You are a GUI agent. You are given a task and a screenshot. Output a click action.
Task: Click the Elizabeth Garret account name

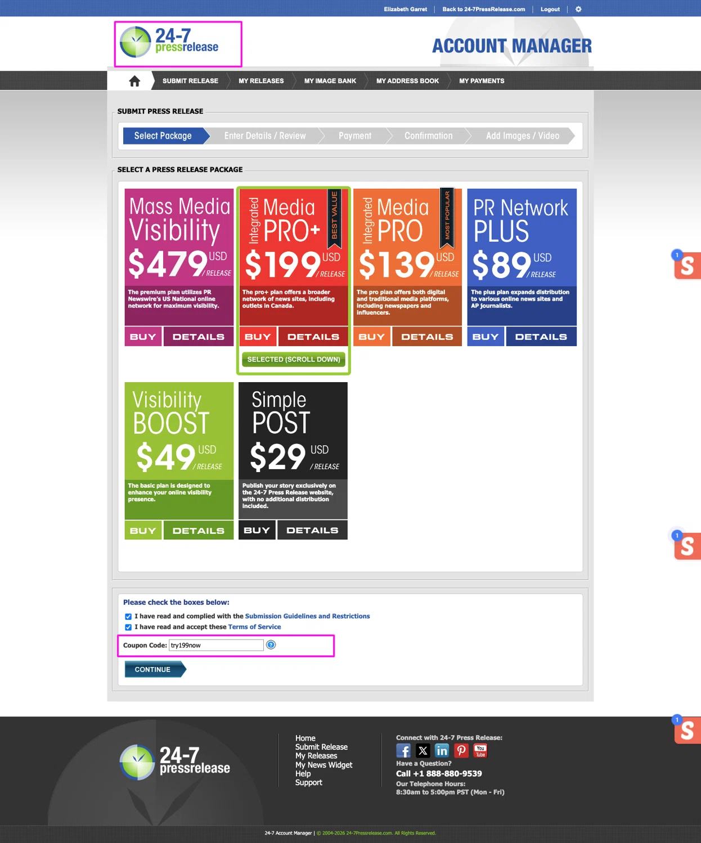click(x=406, y=9)
